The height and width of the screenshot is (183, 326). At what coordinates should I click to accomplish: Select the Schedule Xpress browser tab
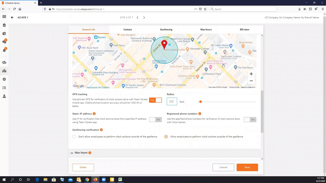point(19,3)
